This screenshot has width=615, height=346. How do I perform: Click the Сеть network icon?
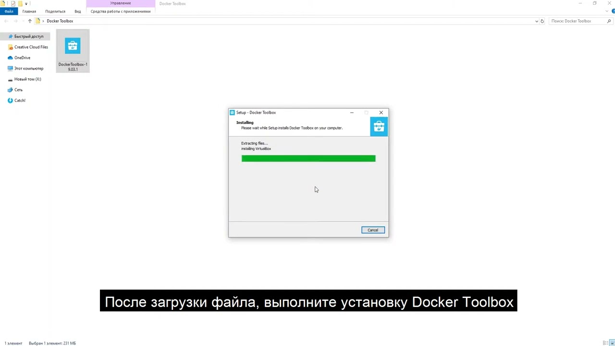(x=11, y=90)
